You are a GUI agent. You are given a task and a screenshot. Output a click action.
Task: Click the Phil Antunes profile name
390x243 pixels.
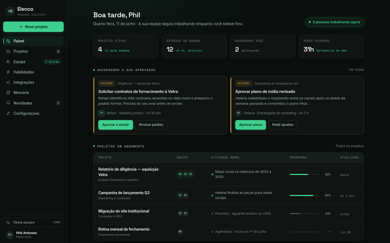click(x=27, y=233)
